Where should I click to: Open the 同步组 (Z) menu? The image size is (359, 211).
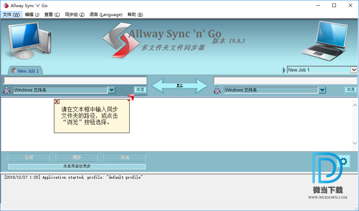(75, 15)
